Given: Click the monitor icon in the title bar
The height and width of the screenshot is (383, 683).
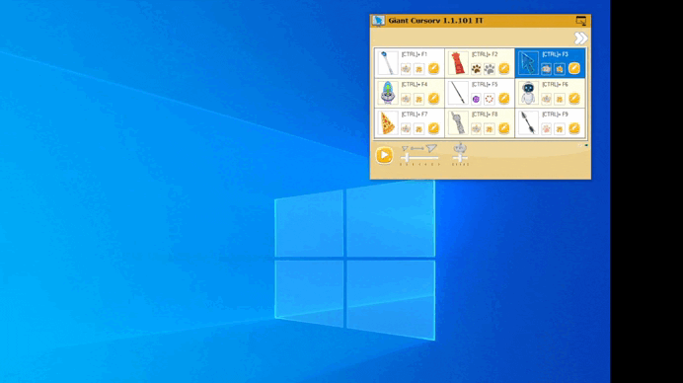Looking at the screenshot, I should 581,21.
